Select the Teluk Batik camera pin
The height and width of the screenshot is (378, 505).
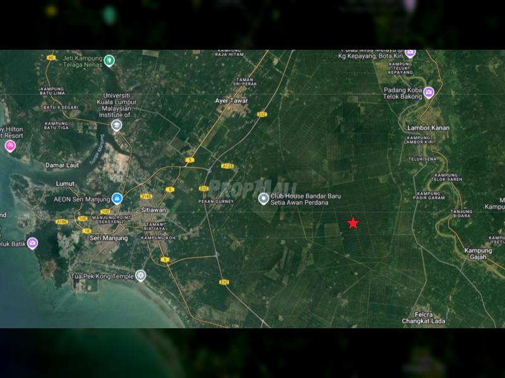32,243
